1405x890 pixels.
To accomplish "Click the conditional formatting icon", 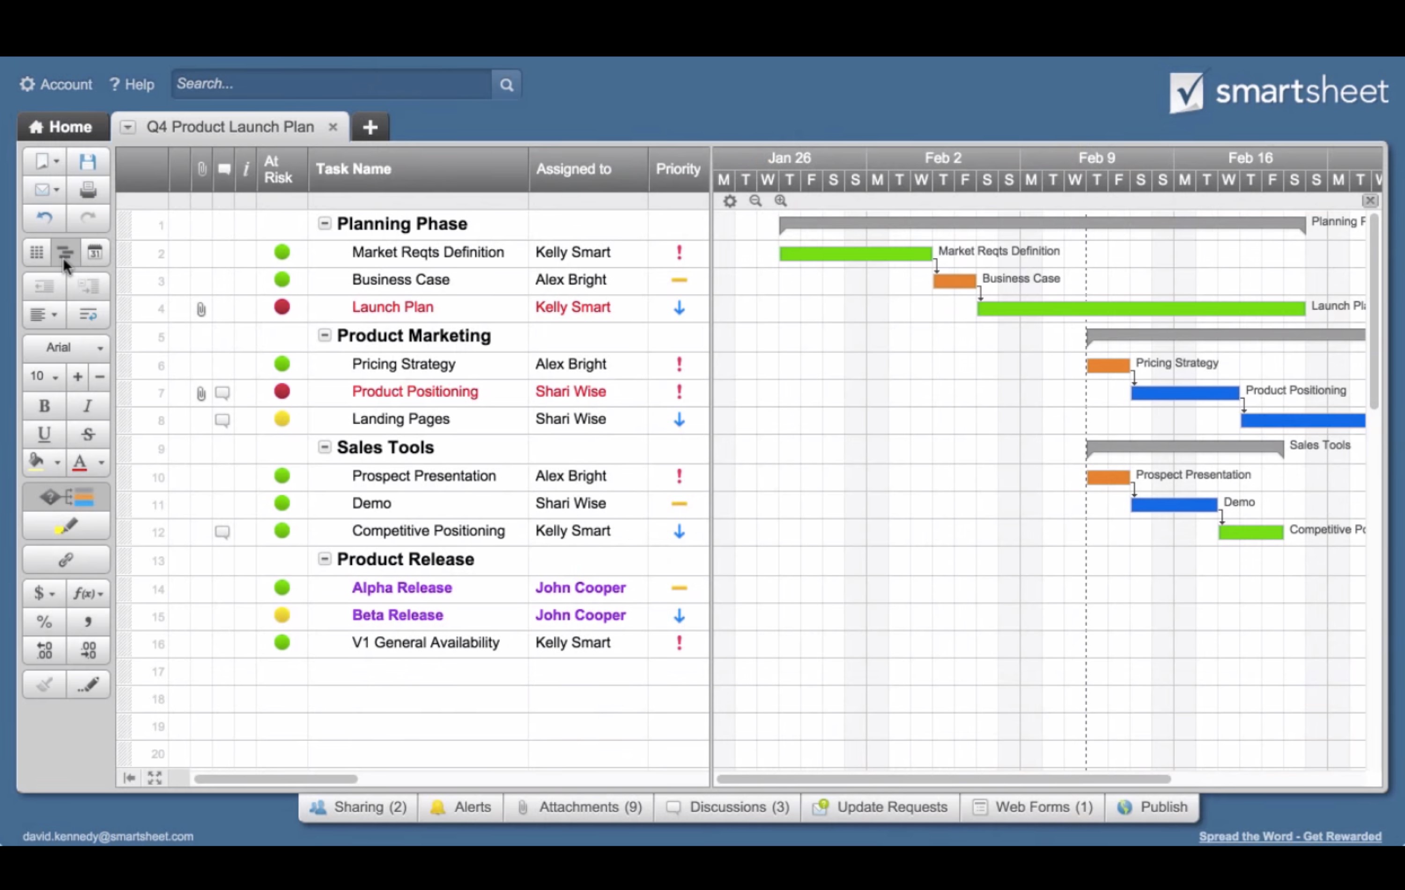I will pos(66,497).
